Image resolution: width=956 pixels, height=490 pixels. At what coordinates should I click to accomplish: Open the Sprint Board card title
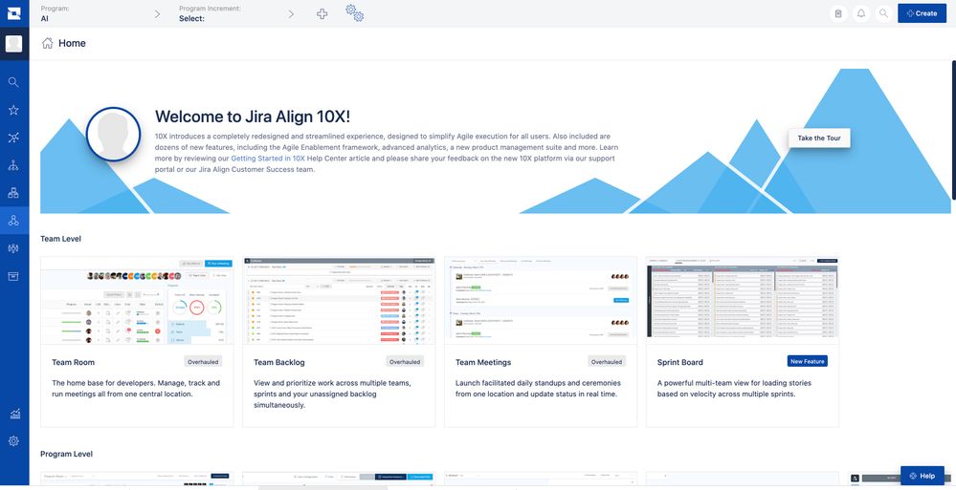coord(679,362)
